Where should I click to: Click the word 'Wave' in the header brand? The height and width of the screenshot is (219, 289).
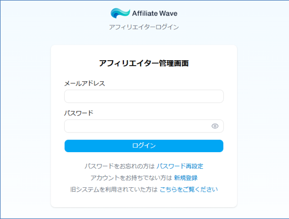click(168, 13)
